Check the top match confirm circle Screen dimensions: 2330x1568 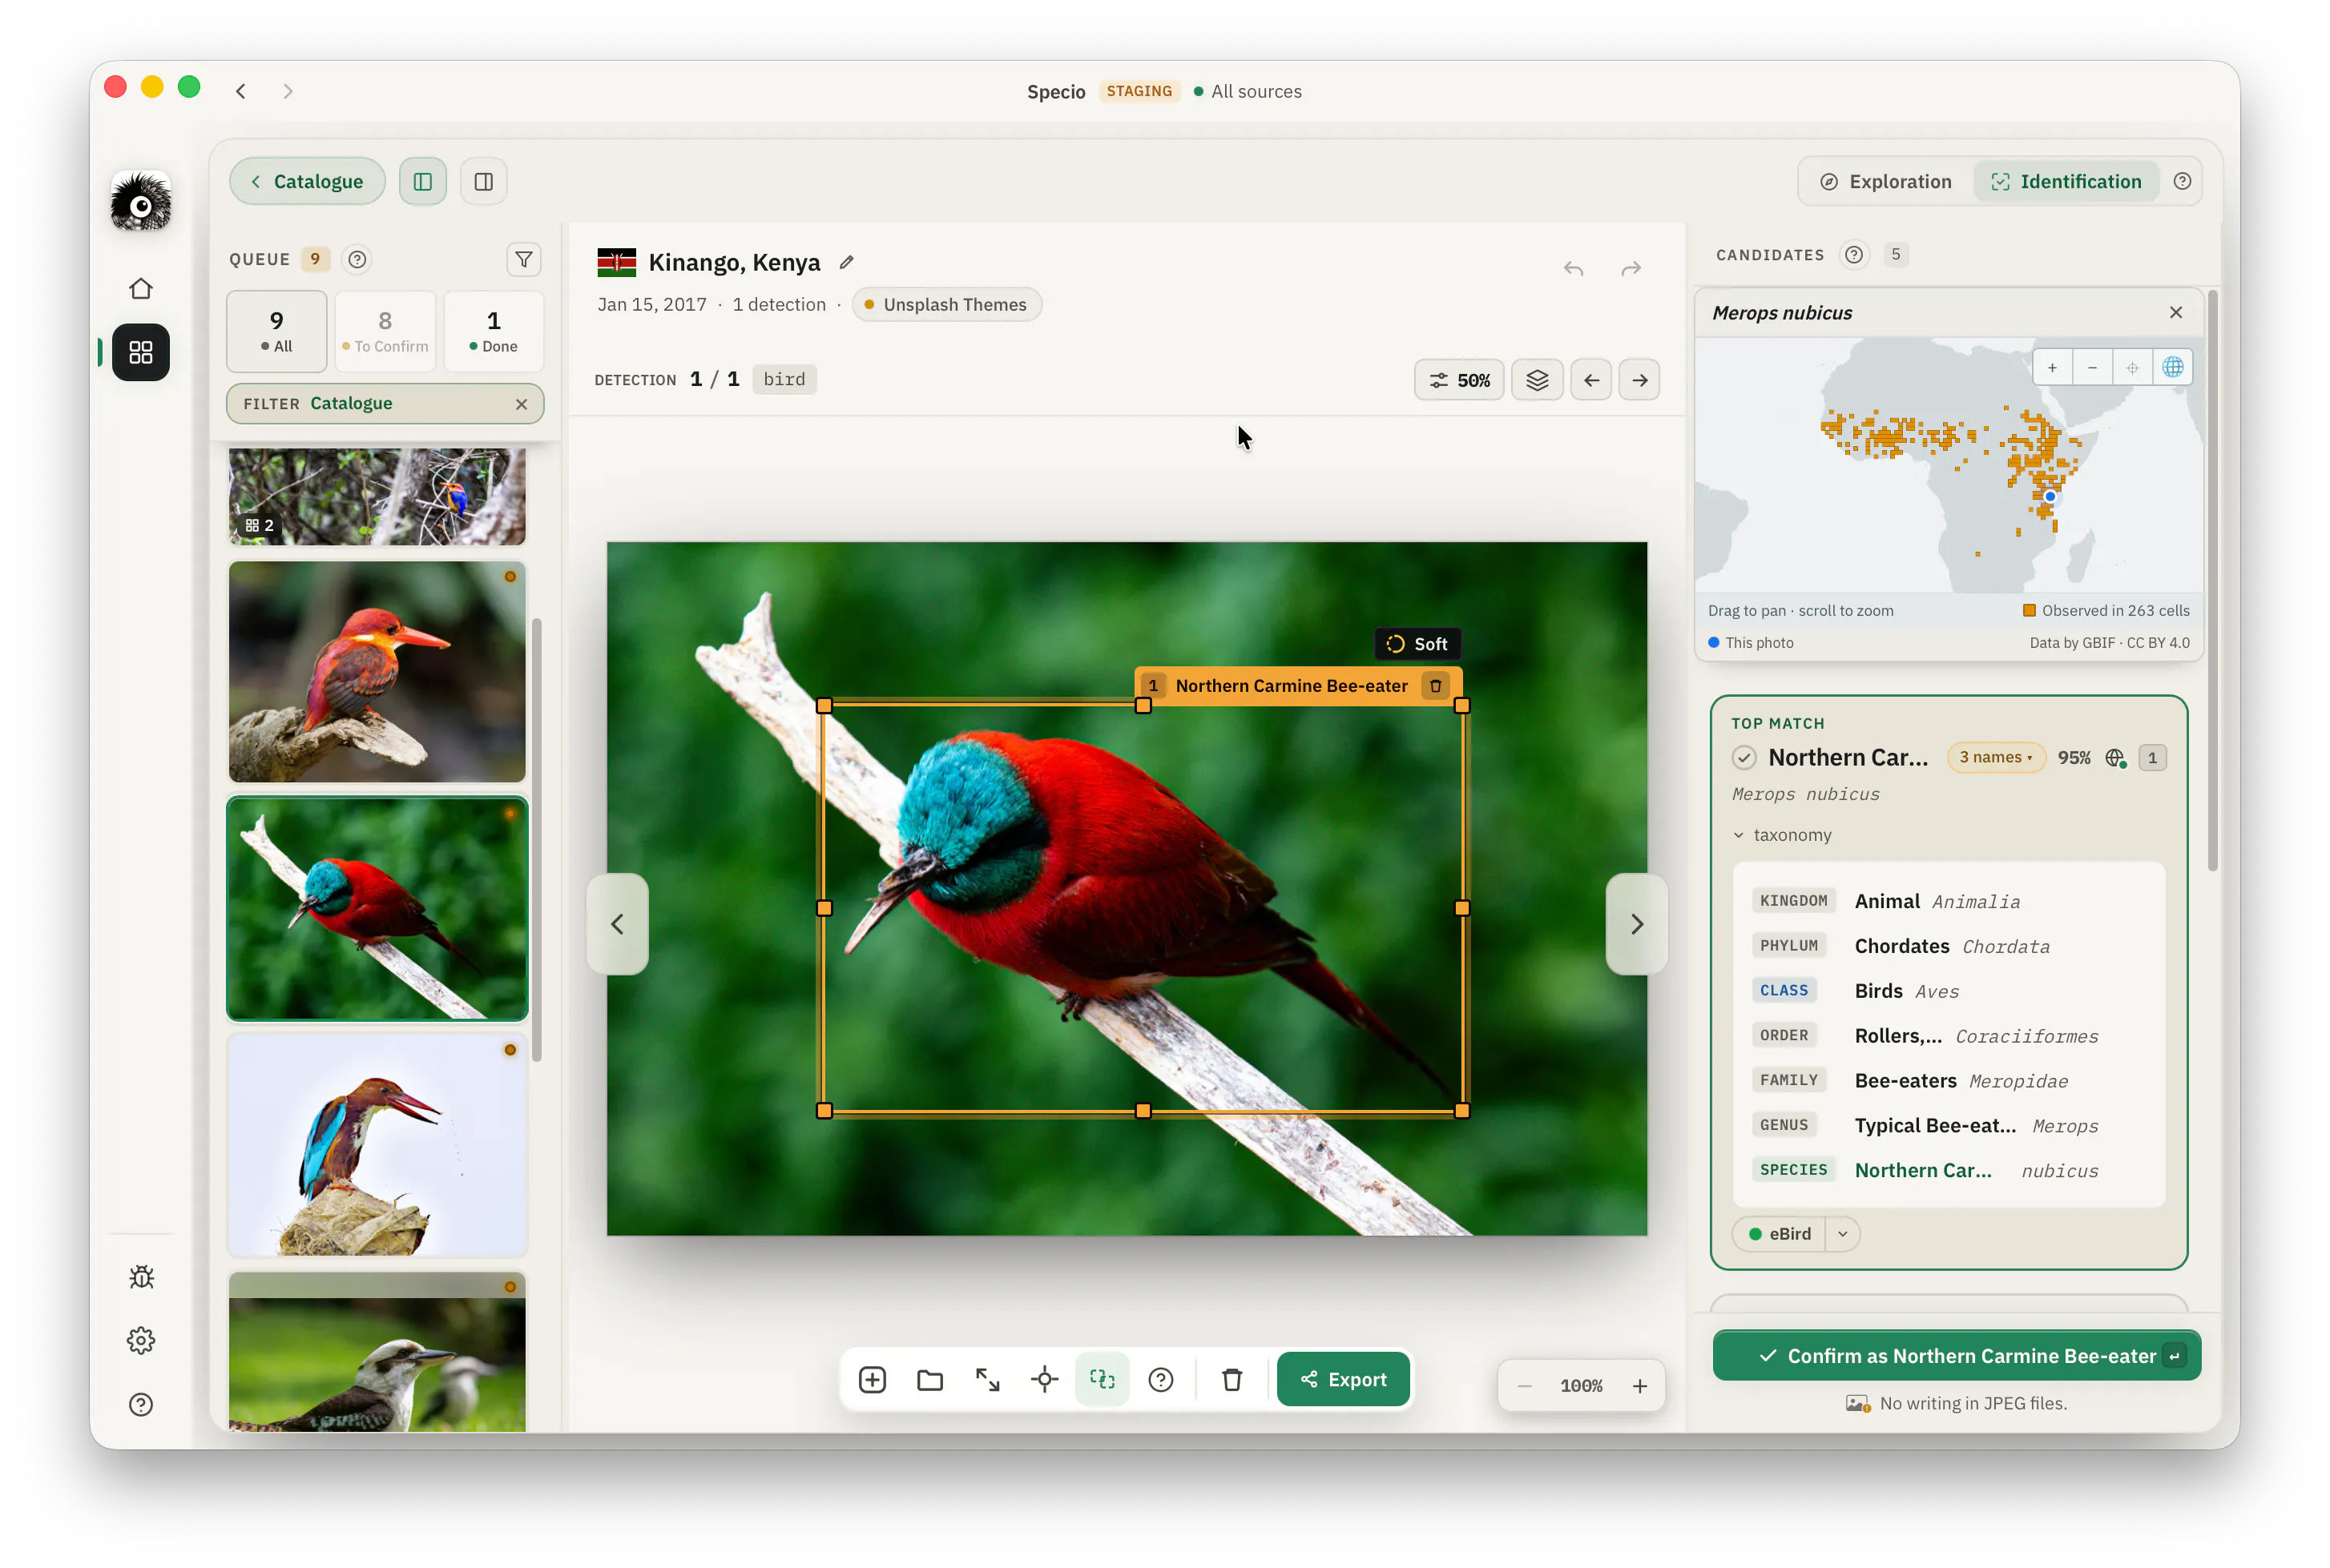[1743, 758]
